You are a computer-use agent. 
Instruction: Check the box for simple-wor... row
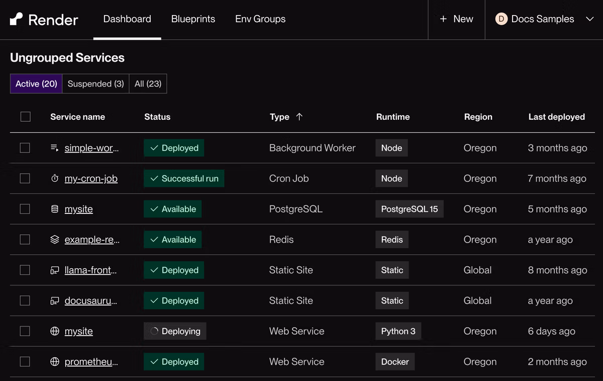25,148
